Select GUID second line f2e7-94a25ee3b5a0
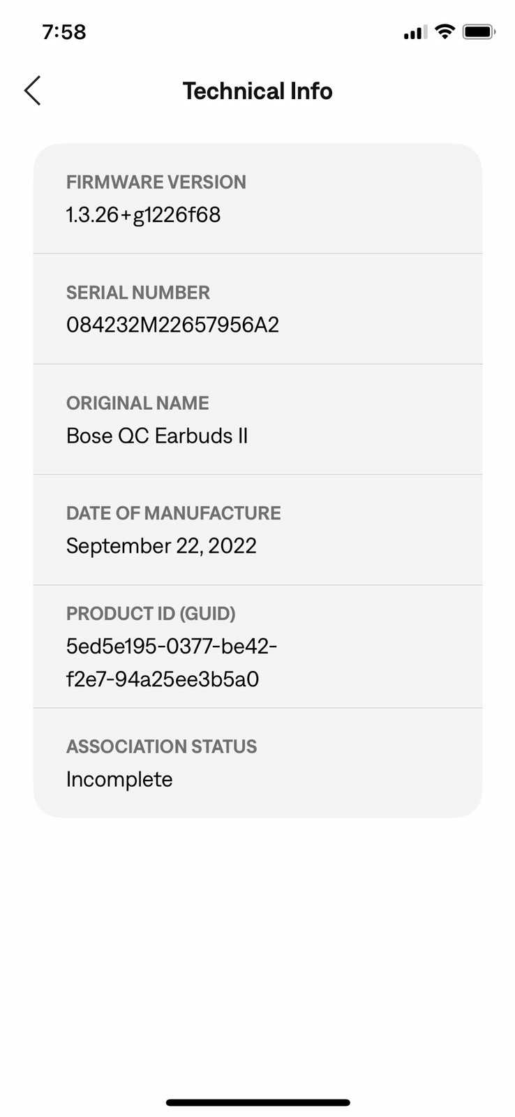 click(x=163, y=679)
